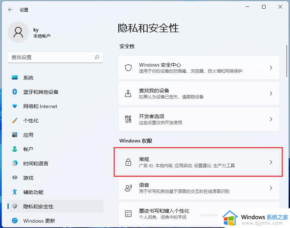290x228 pixels.
Task: Open 墨迹书写和键入个性化 card
Action: pos(199,214)
